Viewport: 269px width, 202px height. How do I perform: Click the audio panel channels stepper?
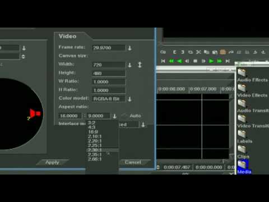click(23, 56)
